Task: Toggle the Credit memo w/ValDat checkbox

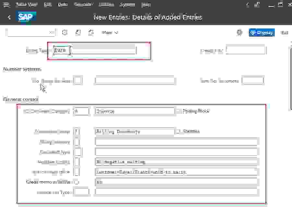Action: pyautogui.click(x=76, y=182)
